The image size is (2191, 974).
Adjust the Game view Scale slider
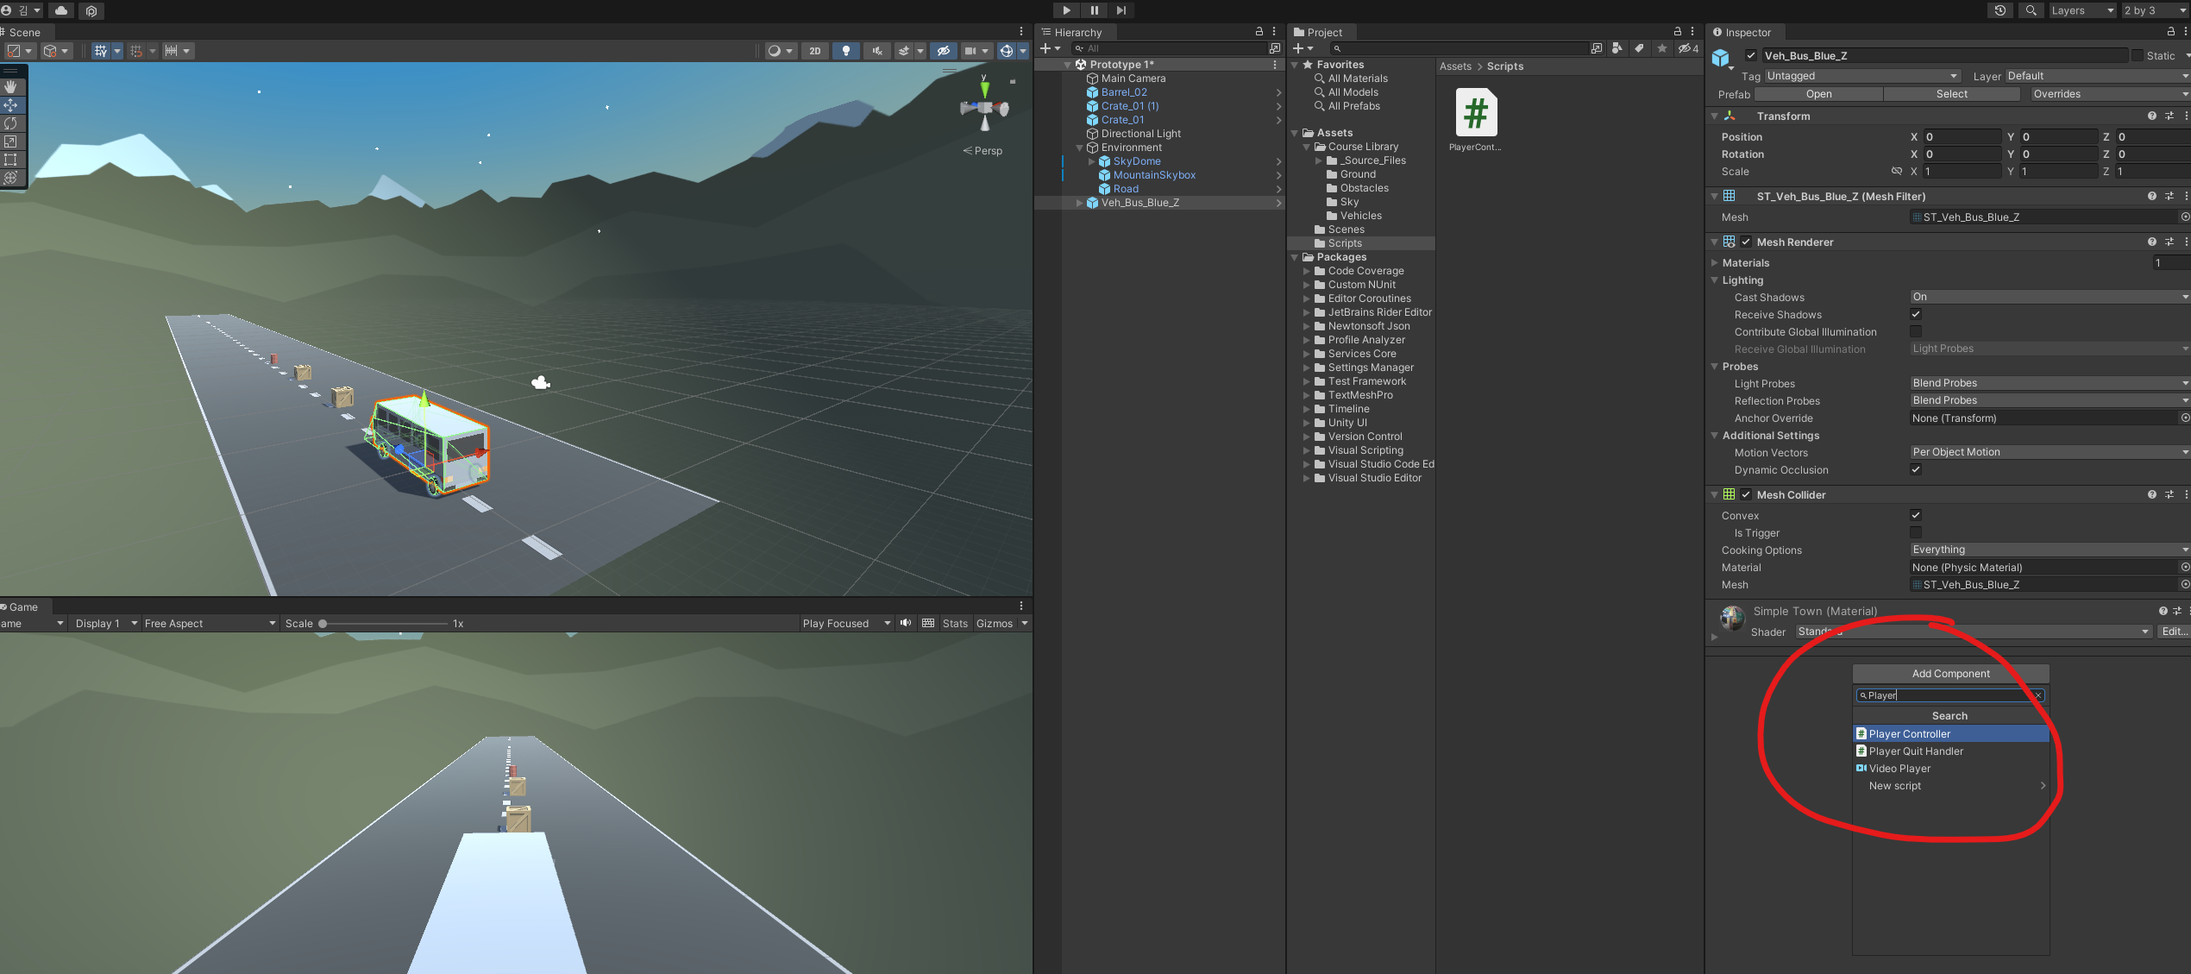(x=323, y=623)
